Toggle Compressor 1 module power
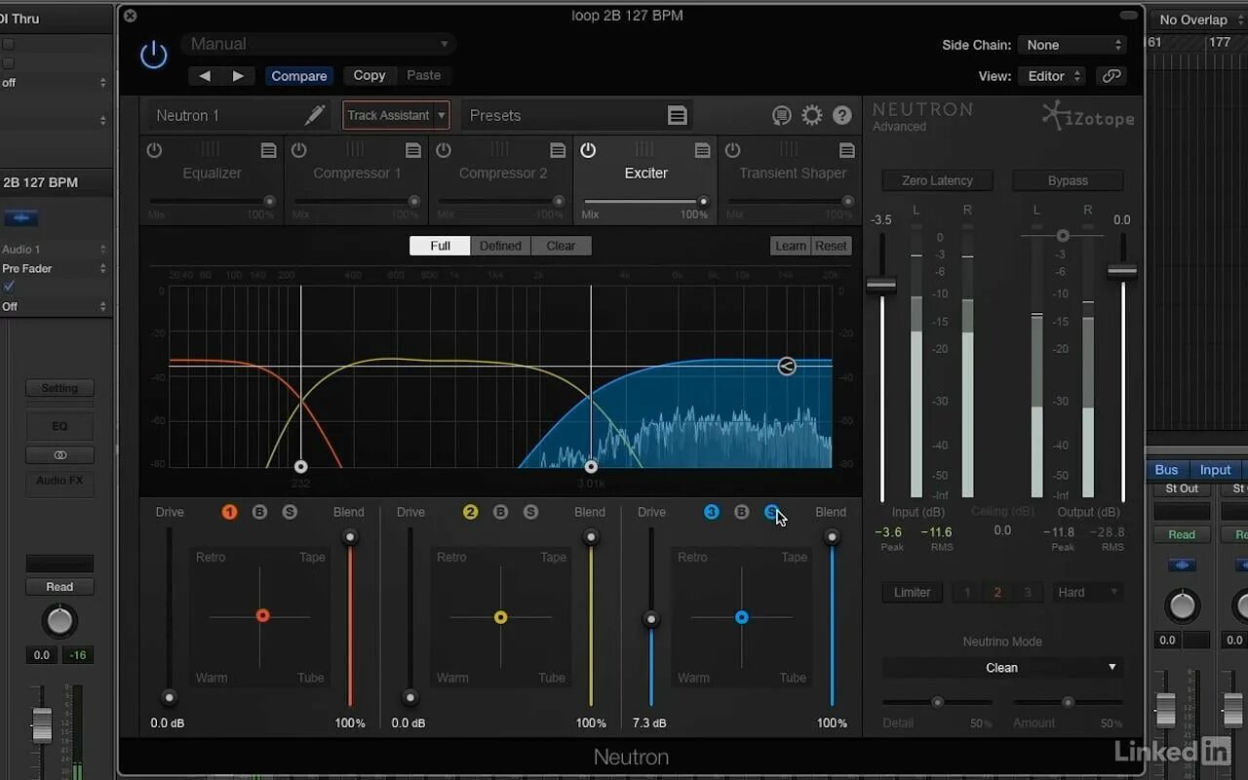The height and width of the screenshot is (780, 1248). pyautogui.click(x=298, y=150)
